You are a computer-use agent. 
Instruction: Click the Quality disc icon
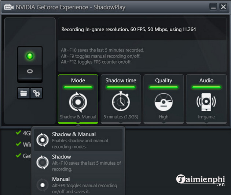click(164, 102)
